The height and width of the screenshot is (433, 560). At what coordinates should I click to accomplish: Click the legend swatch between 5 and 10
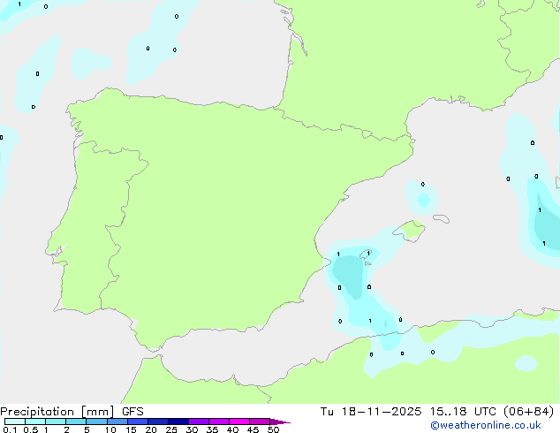pos(96,422)
